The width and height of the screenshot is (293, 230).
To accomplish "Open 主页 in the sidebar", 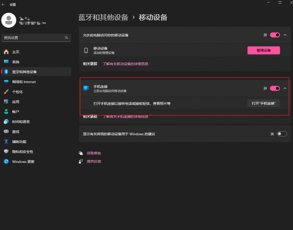I will 36,52.
